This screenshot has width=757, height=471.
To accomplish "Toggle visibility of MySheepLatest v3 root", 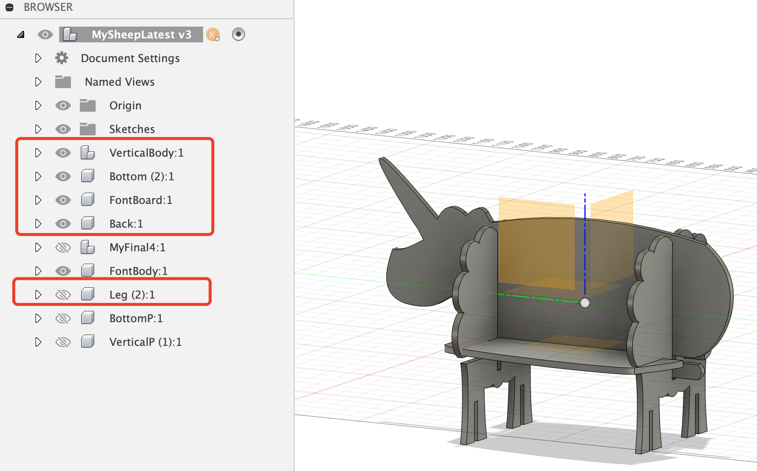I will pyautogui.click(x=45, y=34).
